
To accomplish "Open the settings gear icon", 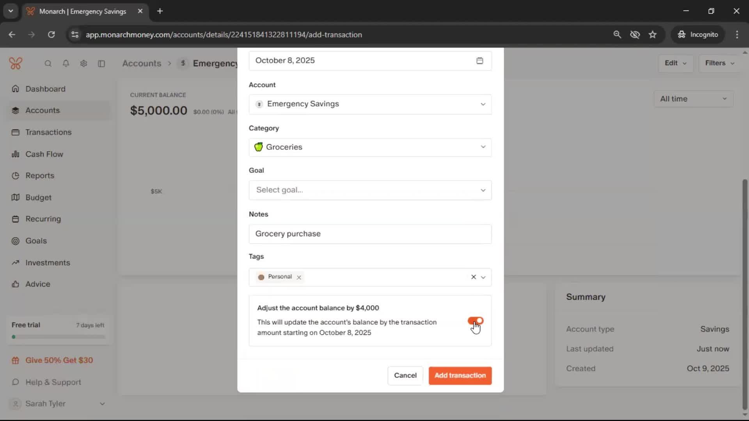I will (83, 64).
